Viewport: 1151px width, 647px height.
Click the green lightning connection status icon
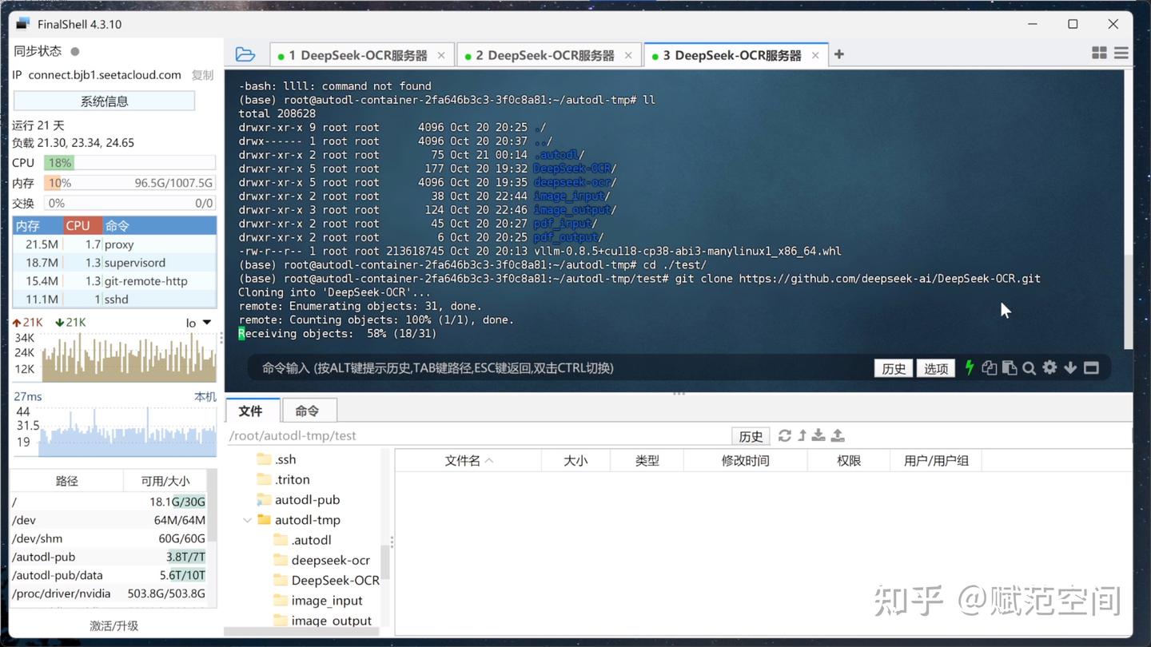point(969,367)
